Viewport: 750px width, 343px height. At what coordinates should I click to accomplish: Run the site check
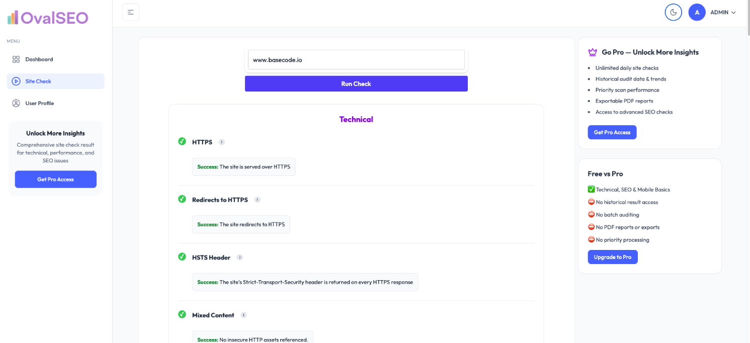click(356, 83)
